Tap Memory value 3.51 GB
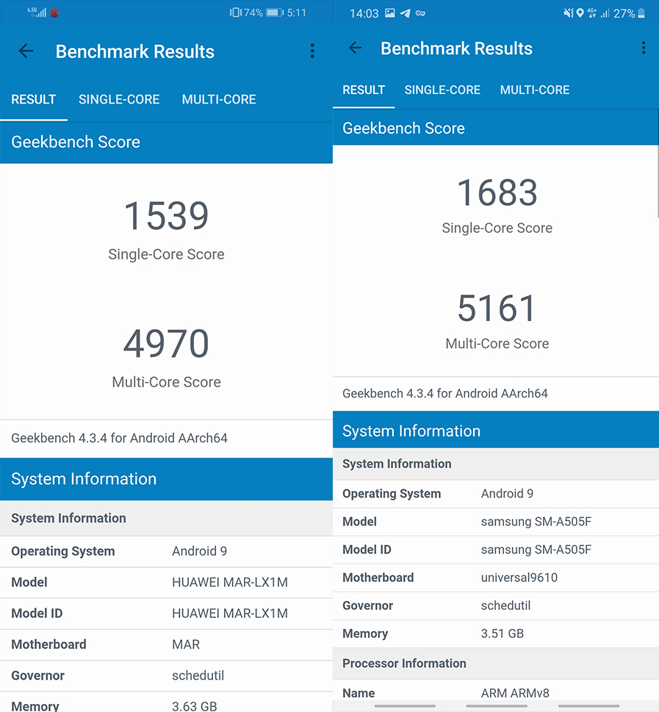Screen dimensions: 659x712 tap(503, 633)
